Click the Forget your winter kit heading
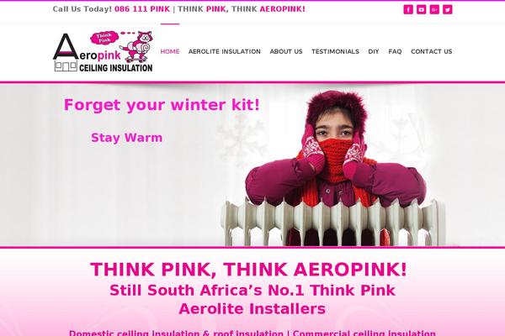This screenshot has height=336, width=505. (162, 105)
